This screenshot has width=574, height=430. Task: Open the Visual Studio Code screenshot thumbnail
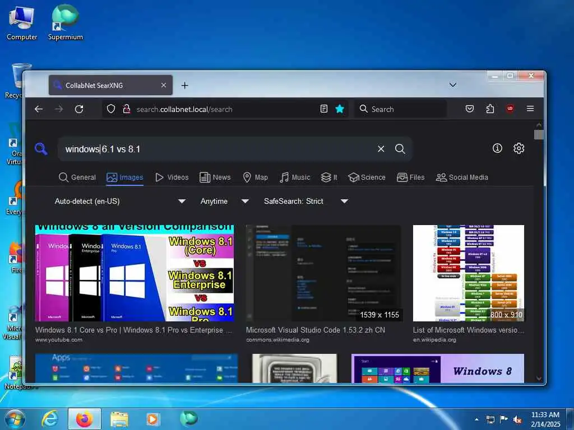[324, 273]
